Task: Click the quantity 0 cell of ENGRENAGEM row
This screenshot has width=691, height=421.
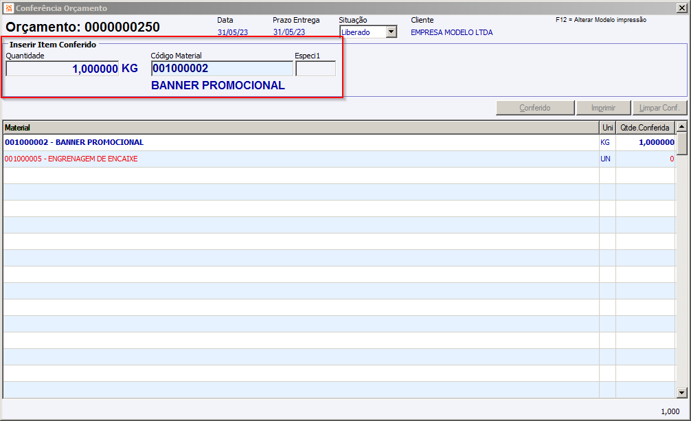Action: [x=646, y=159]
